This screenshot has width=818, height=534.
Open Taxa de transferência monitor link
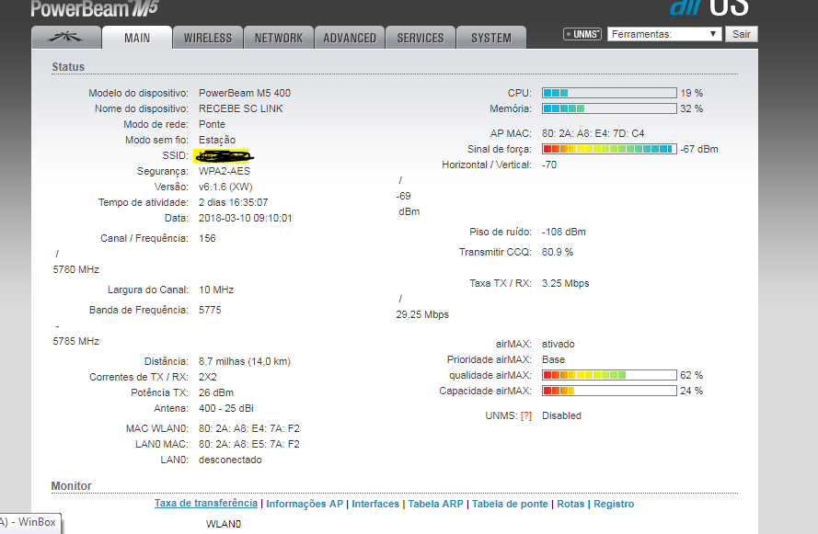(206, 504)
